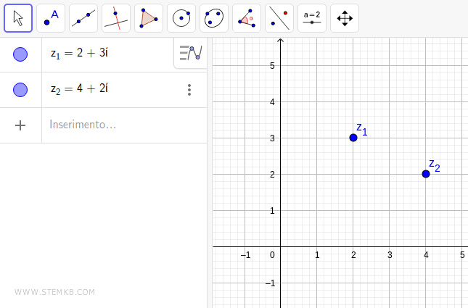
Task: Select the Point tool
Action: [51, 18]
